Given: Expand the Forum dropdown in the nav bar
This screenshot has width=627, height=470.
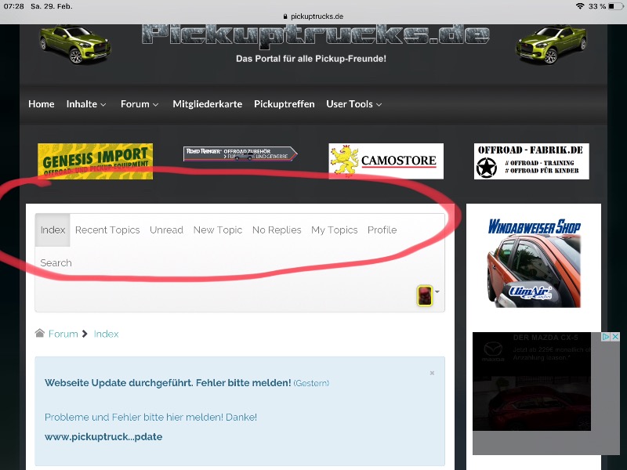Looking at the screenshot, I should point(140,104).
